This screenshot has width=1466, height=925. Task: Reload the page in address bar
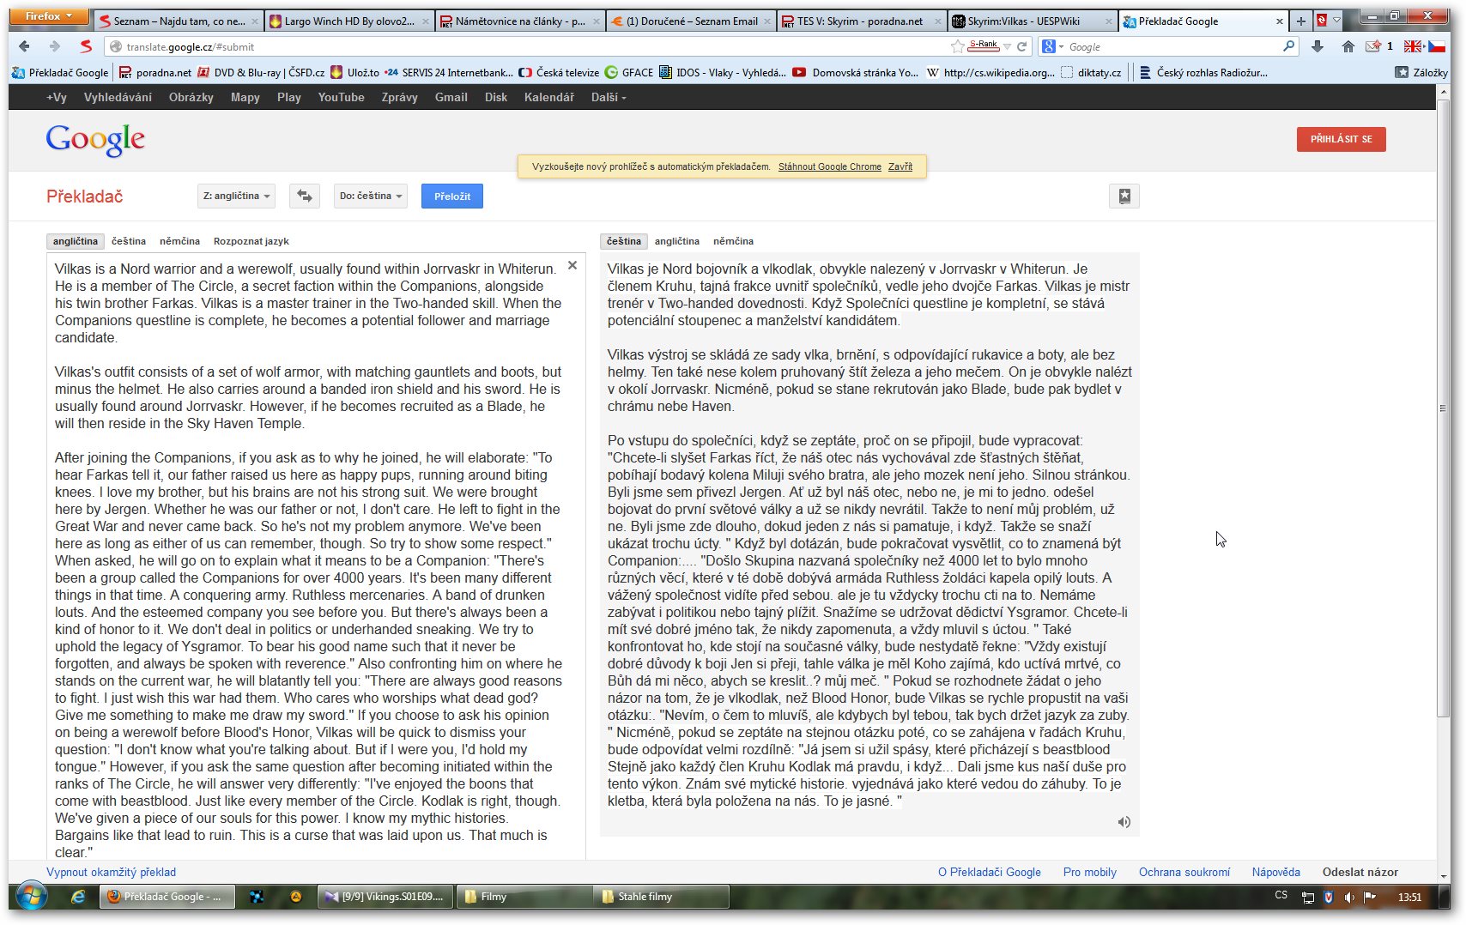pyautogui.click(x=1021, y=46)
